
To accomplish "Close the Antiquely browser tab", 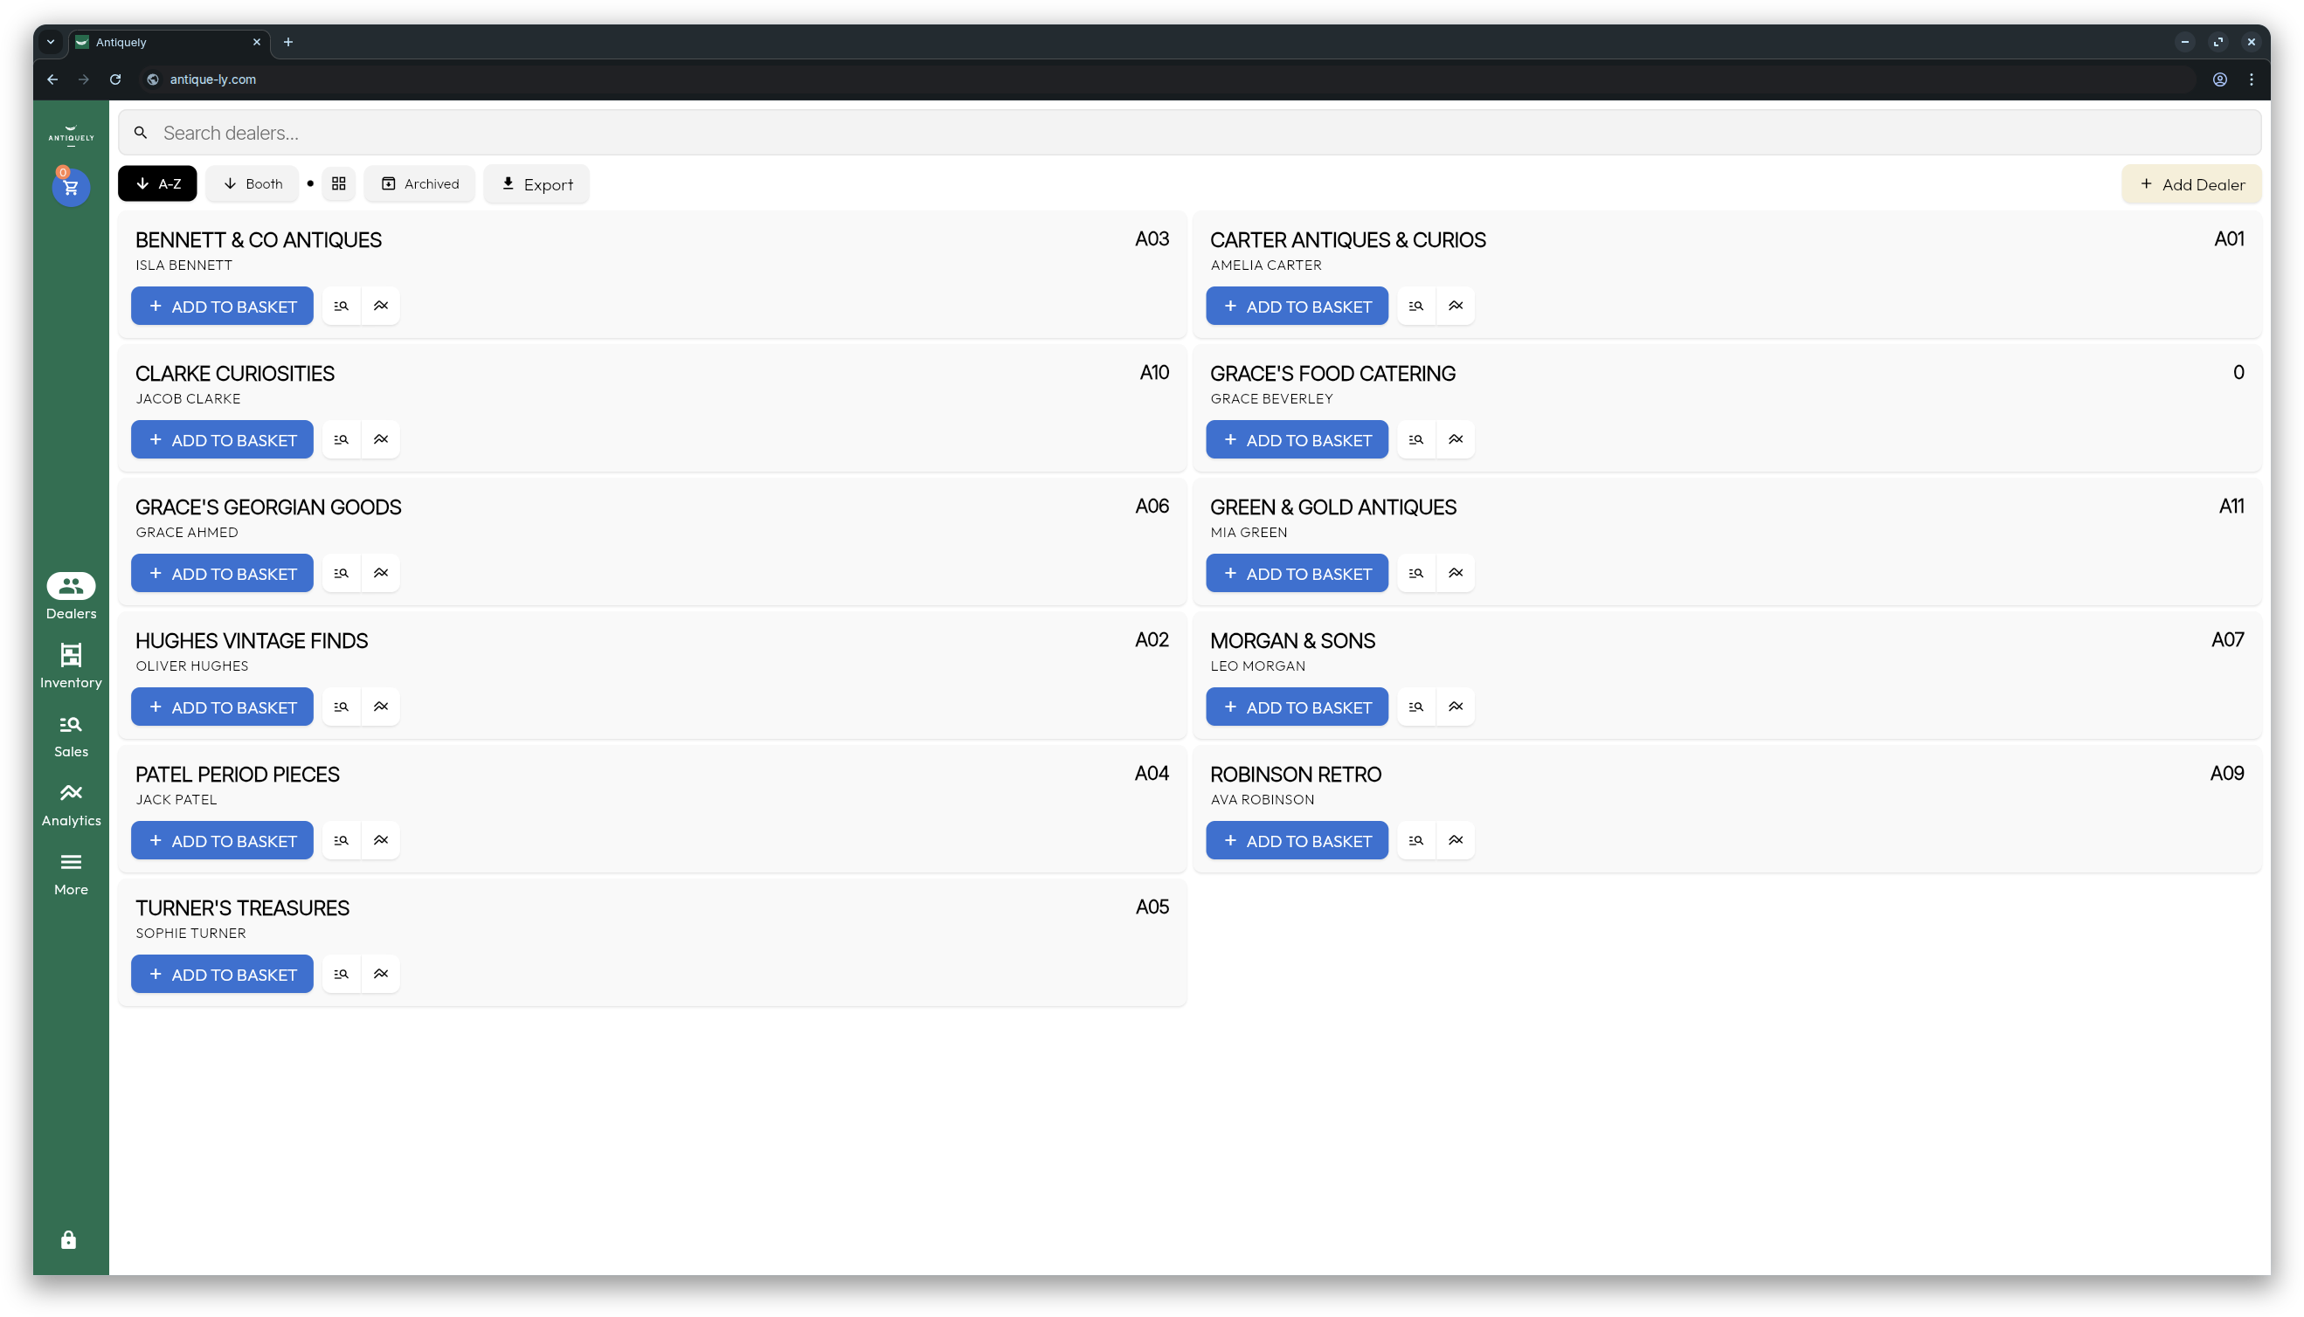I will point(257,42).
